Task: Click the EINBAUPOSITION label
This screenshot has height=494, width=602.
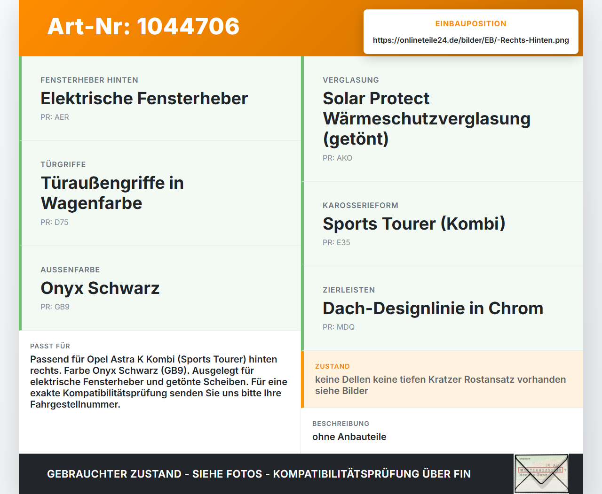Action: click(471, 23)
